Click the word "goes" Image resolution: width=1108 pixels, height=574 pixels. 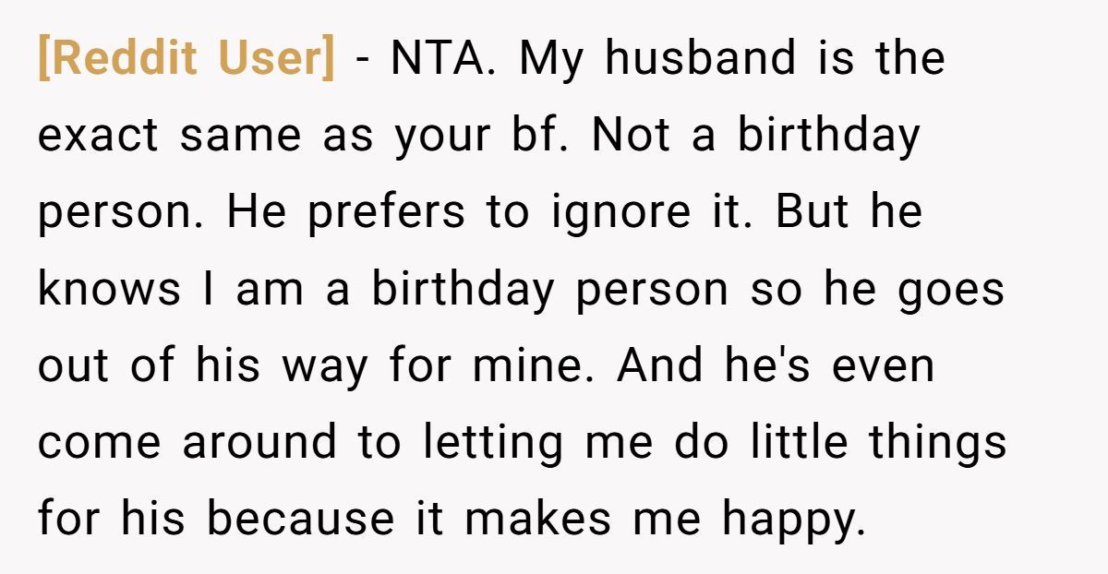[949, 289]
